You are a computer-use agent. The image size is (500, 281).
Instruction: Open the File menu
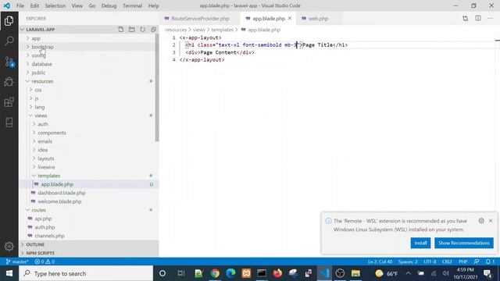point(20,5)
